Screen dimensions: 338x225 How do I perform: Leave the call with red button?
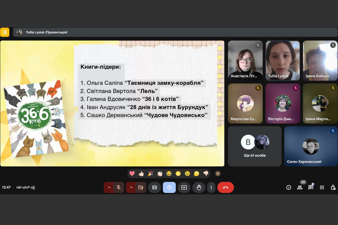(x=225, y=187)
